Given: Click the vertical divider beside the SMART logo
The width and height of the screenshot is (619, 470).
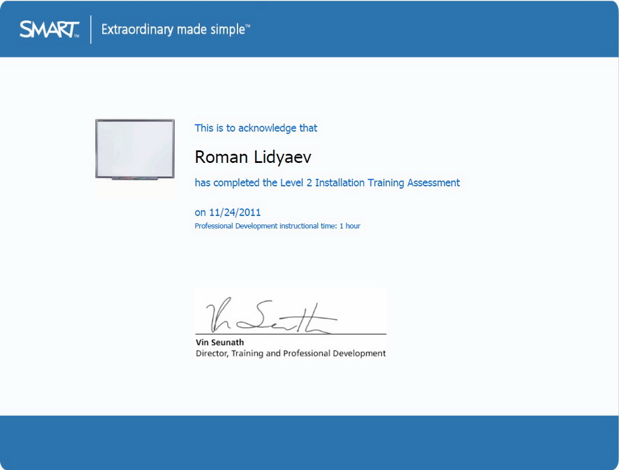Looking at the screenshot, I should point(91,29).
